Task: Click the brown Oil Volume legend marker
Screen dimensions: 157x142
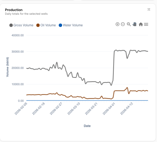Action: click(38, 25)
